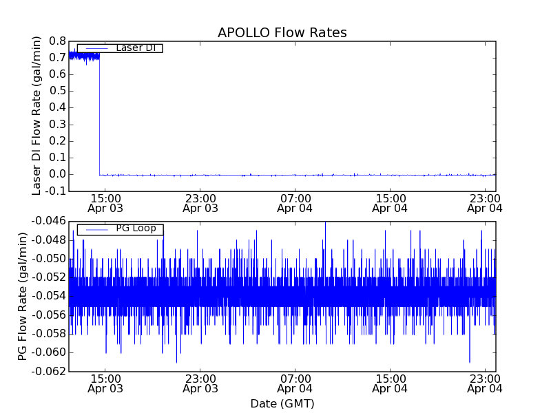Click the -0.050 tick label on the PG plot

pyautogui.click(x=48, y=259)
